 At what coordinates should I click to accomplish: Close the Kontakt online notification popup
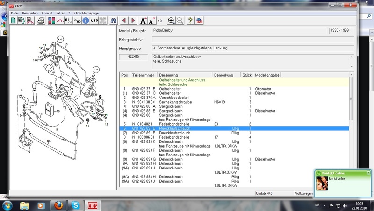tap(368, 172)
